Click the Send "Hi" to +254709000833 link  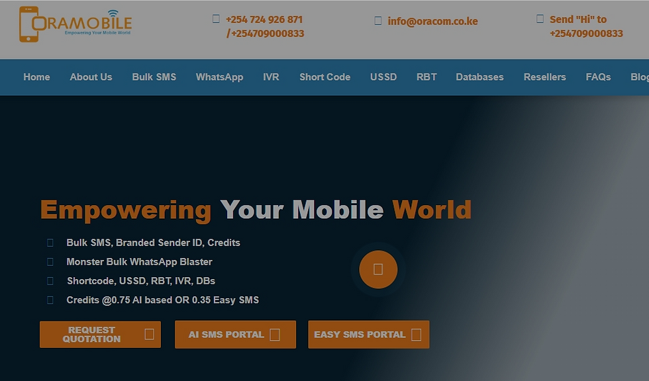coord(586,26)
